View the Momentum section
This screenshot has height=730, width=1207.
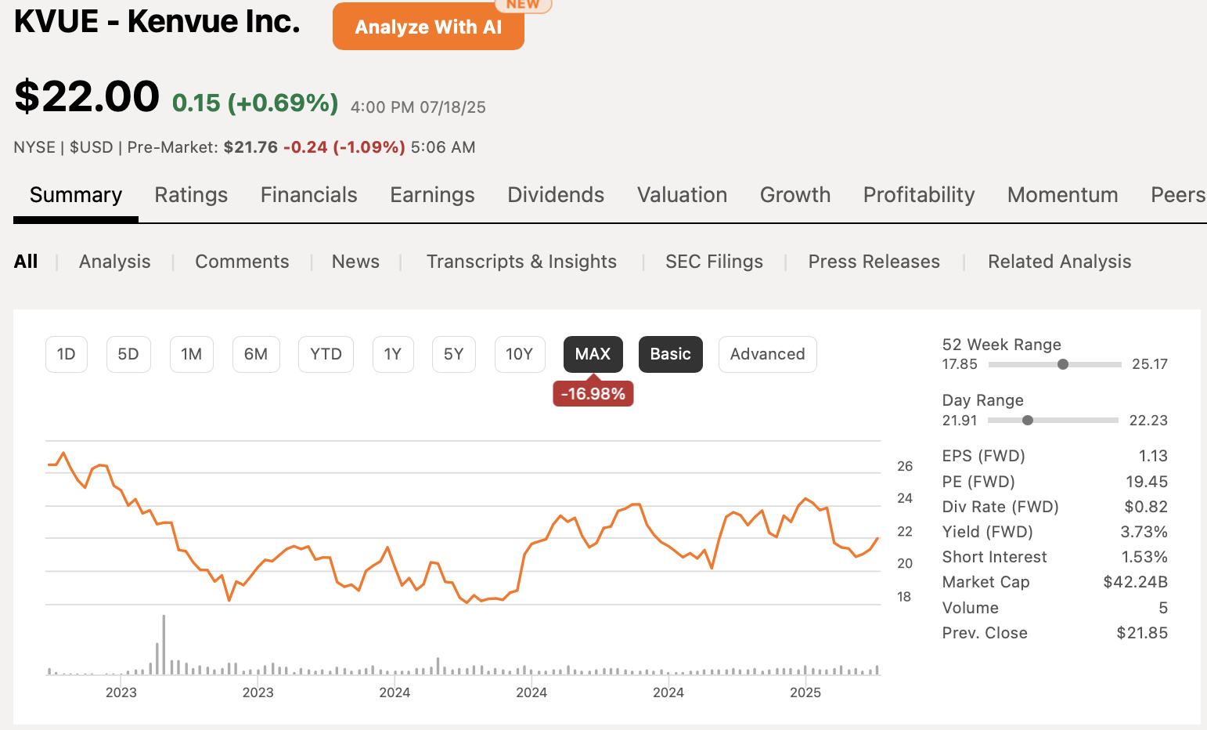pos(1062,195)
